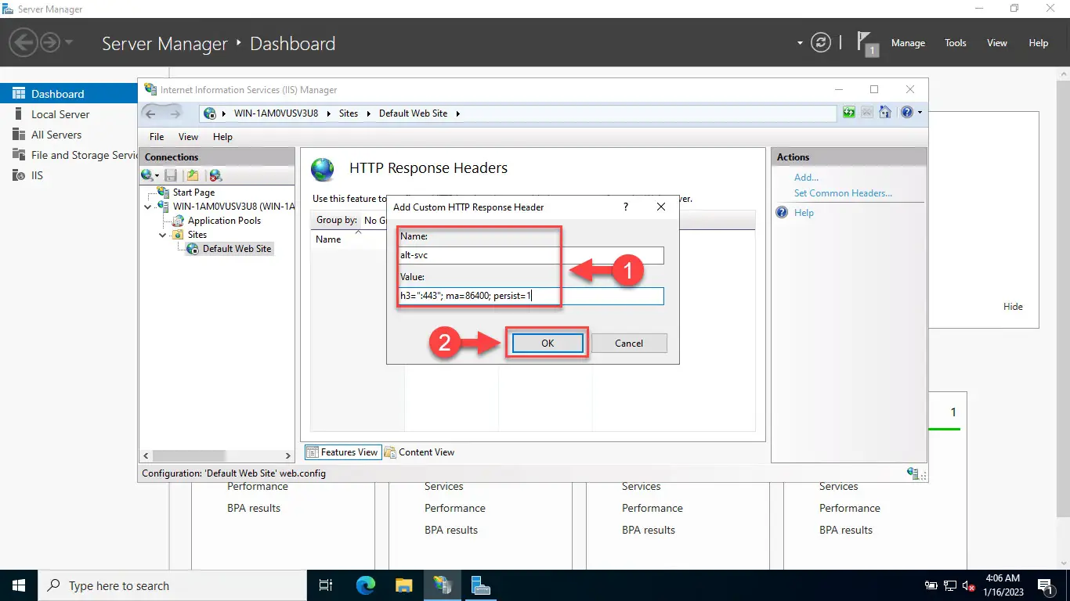
Task: Click Hide in the Server Manager welcome tile
Action: click(x=1013, y=307)
